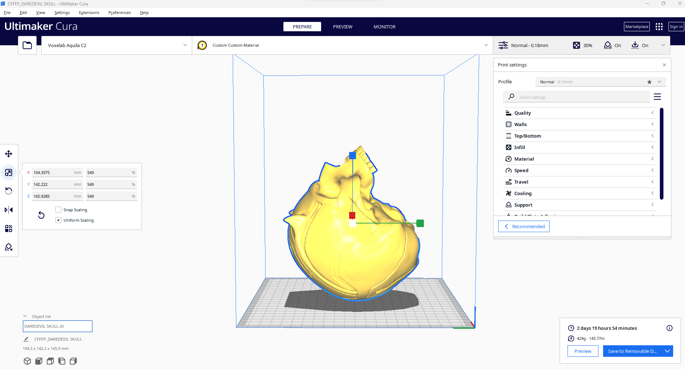The height and width of the screenshot is (369, 685).
Task: Disable Uniform Scaling
Action: coord(58,220)
